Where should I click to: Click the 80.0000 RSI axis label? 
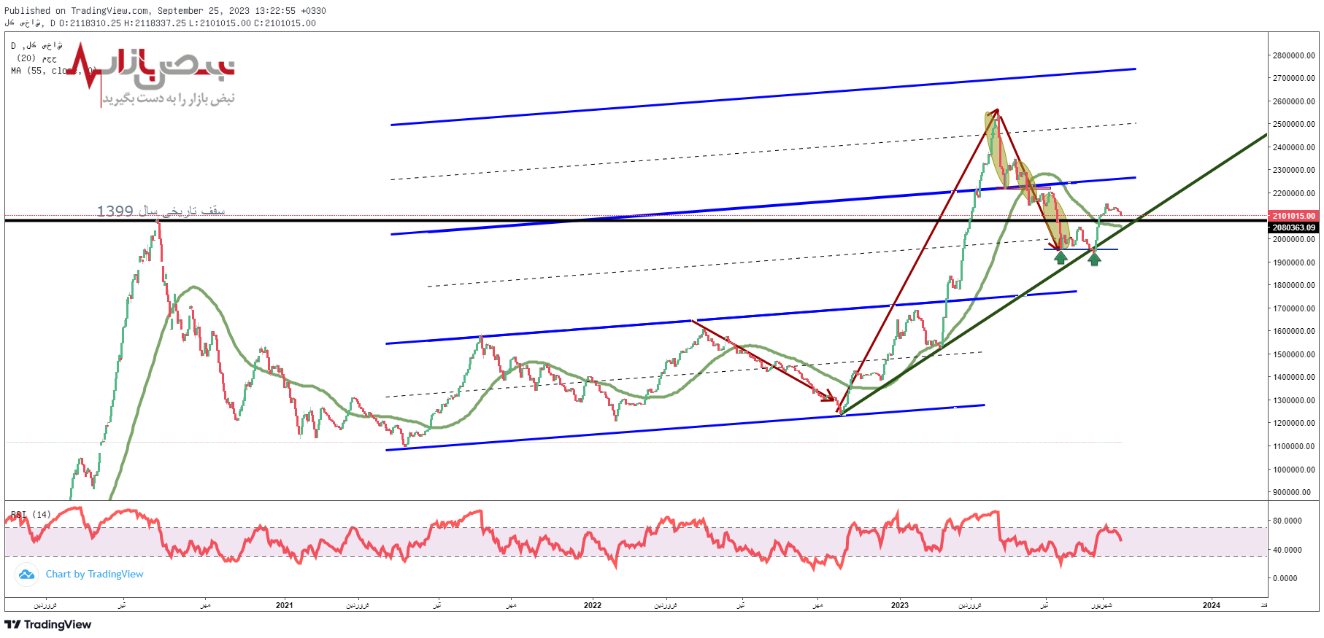click(x=1287, y=521)
